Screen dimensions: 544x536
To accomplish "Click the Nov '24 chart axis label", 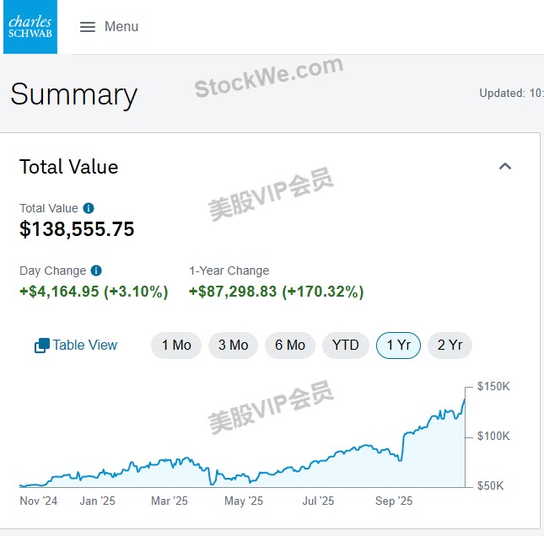I will [39, 501].
